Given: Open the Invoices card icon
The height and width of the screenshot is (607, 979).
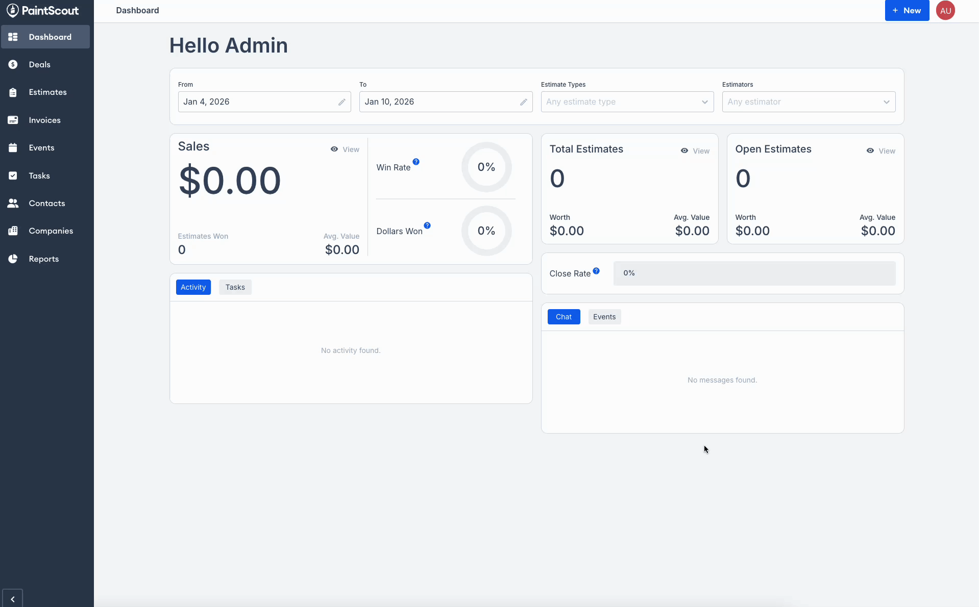Looking at the screenshot, I should click(13, 120).
